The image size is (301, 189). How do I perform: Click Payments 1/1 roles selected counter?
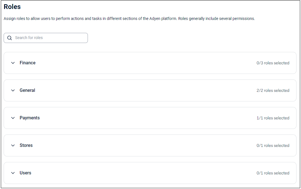click(x=273, y=118)
